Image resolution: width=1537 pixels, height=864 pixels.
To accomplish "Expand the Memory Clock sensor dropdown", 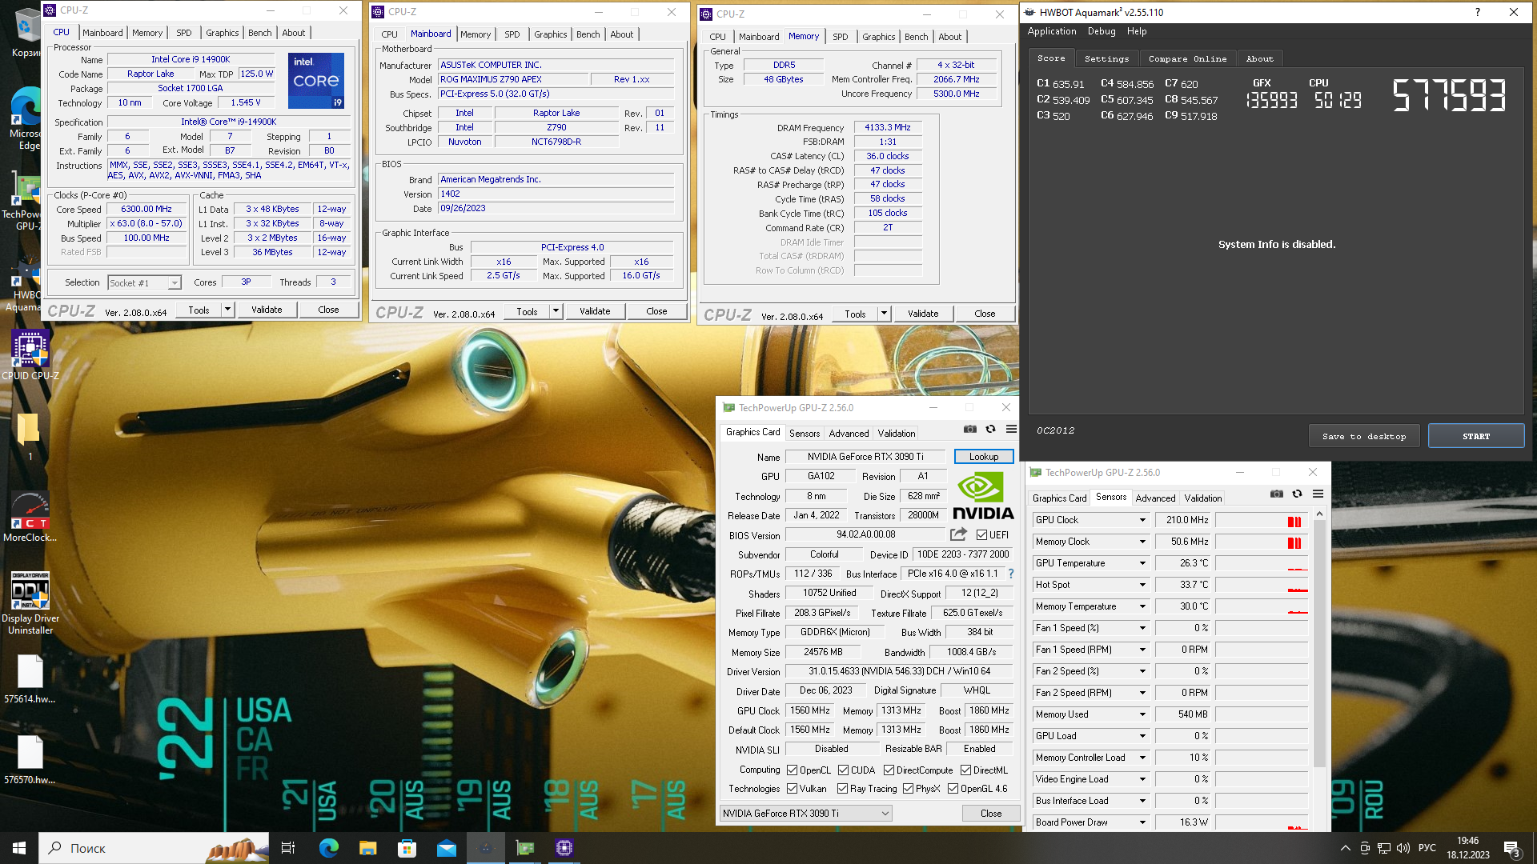I will click(1142, 542).
